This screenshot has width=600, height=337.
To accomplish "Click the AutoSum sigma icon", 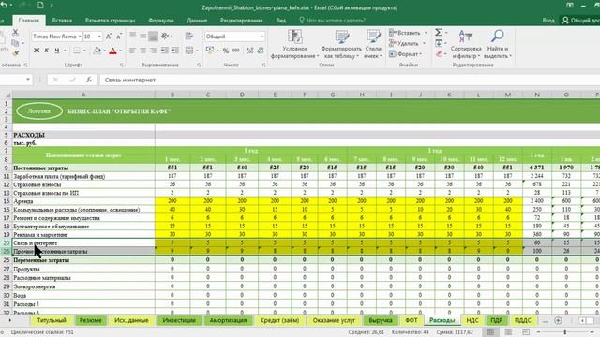I will [439, 33].
